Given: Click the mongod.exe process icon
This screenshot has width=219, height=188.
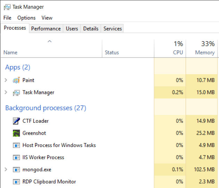Looking at the screenshot, I should (16, 170).
